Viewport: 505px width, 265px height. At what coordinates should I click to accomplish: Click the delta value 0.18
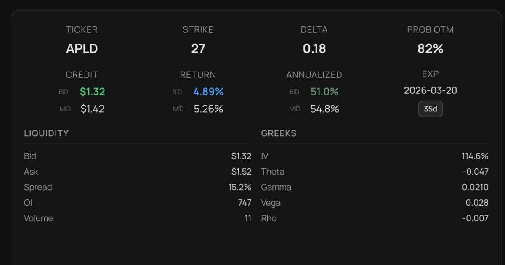point(314,49)
